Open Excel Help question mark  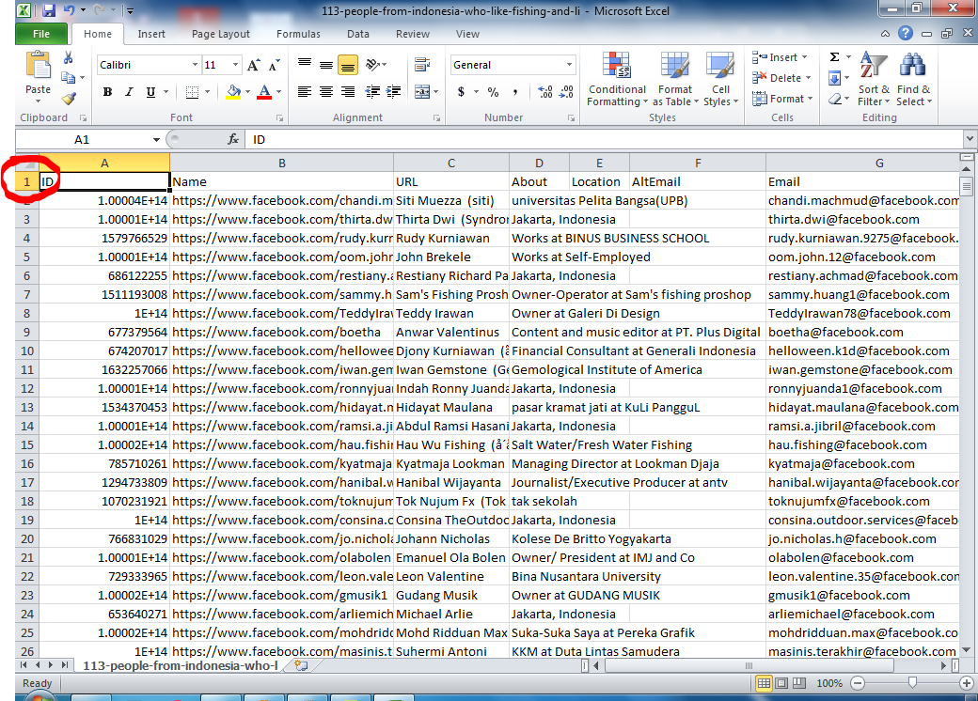tap(906, 34)
